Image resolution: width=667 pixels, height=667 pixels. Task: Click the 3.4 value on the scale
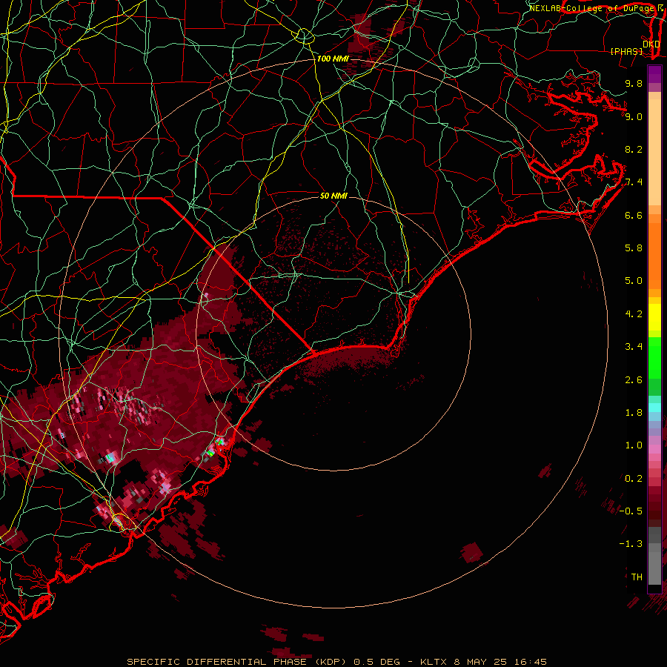click(634, 347)
